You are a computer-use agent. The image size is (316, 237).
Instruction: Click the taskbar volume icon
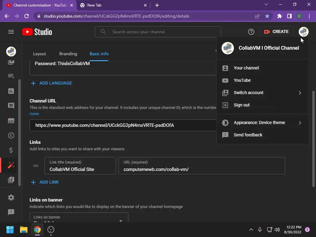[x=277, y=230]
